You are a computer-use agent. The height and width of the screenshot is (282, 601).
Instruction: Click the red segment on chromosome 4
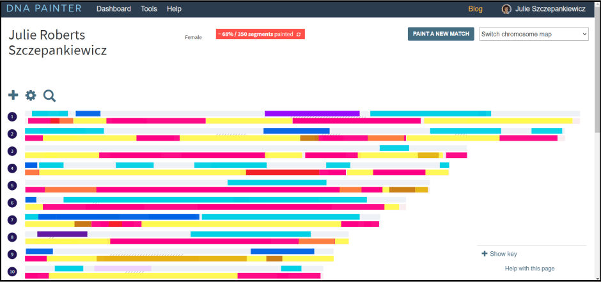tap(282, 172)
